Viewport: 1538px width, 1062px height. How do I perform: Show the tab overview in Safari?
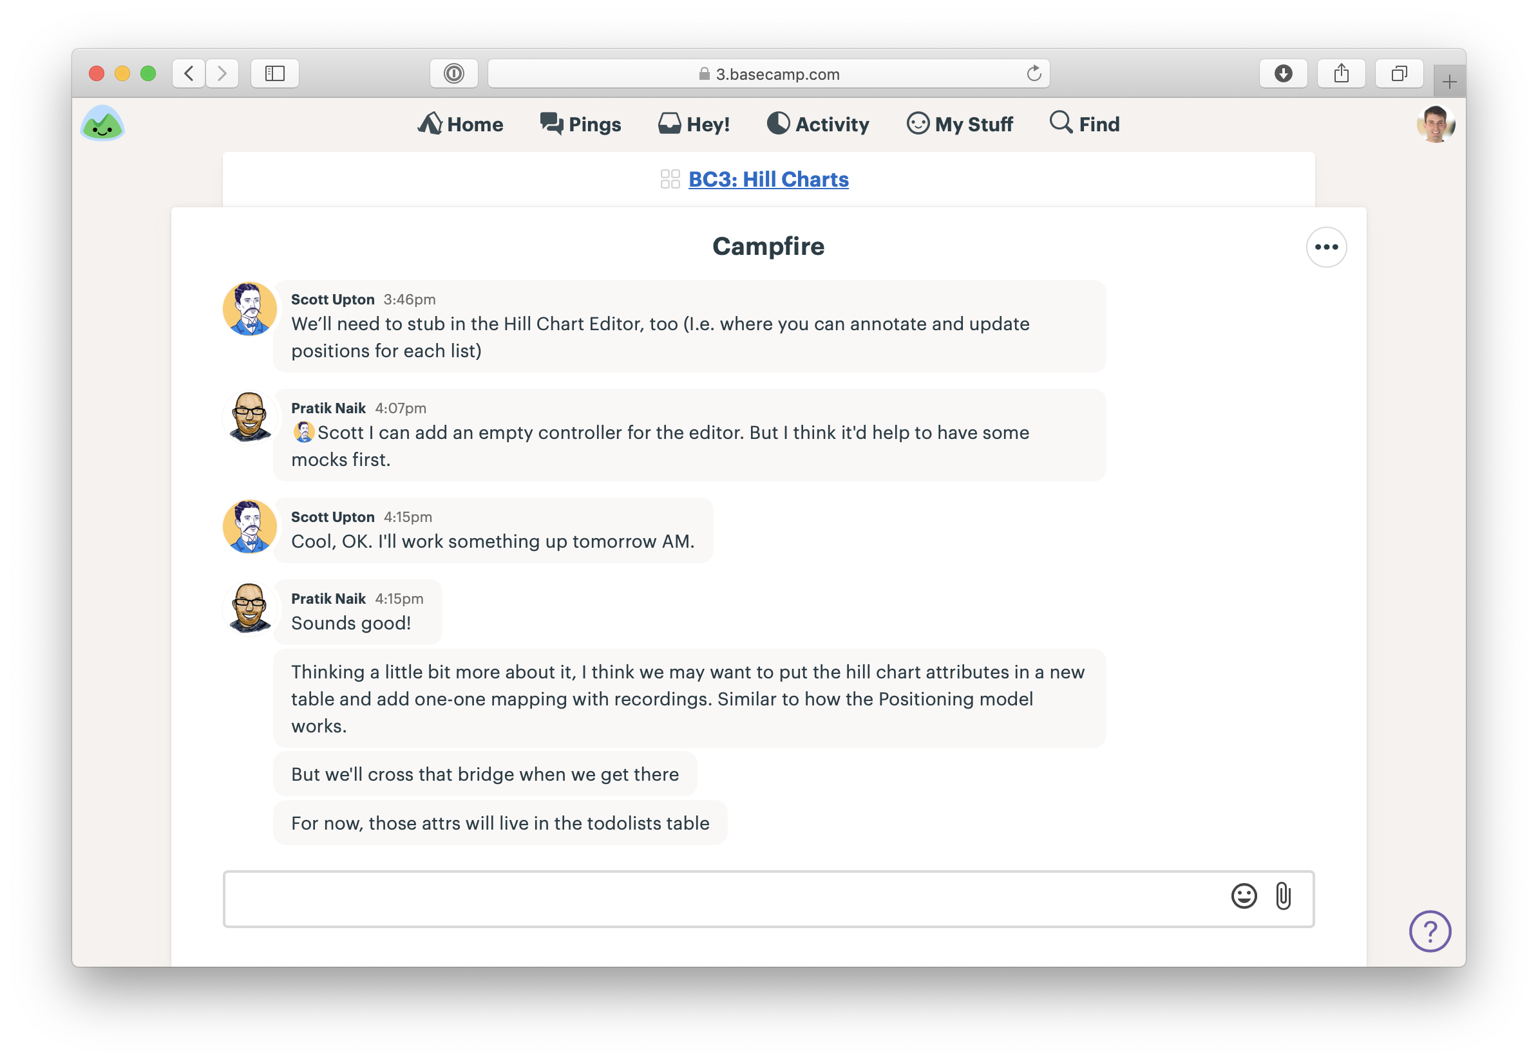pyautogui.click(x=1400, y=74)
